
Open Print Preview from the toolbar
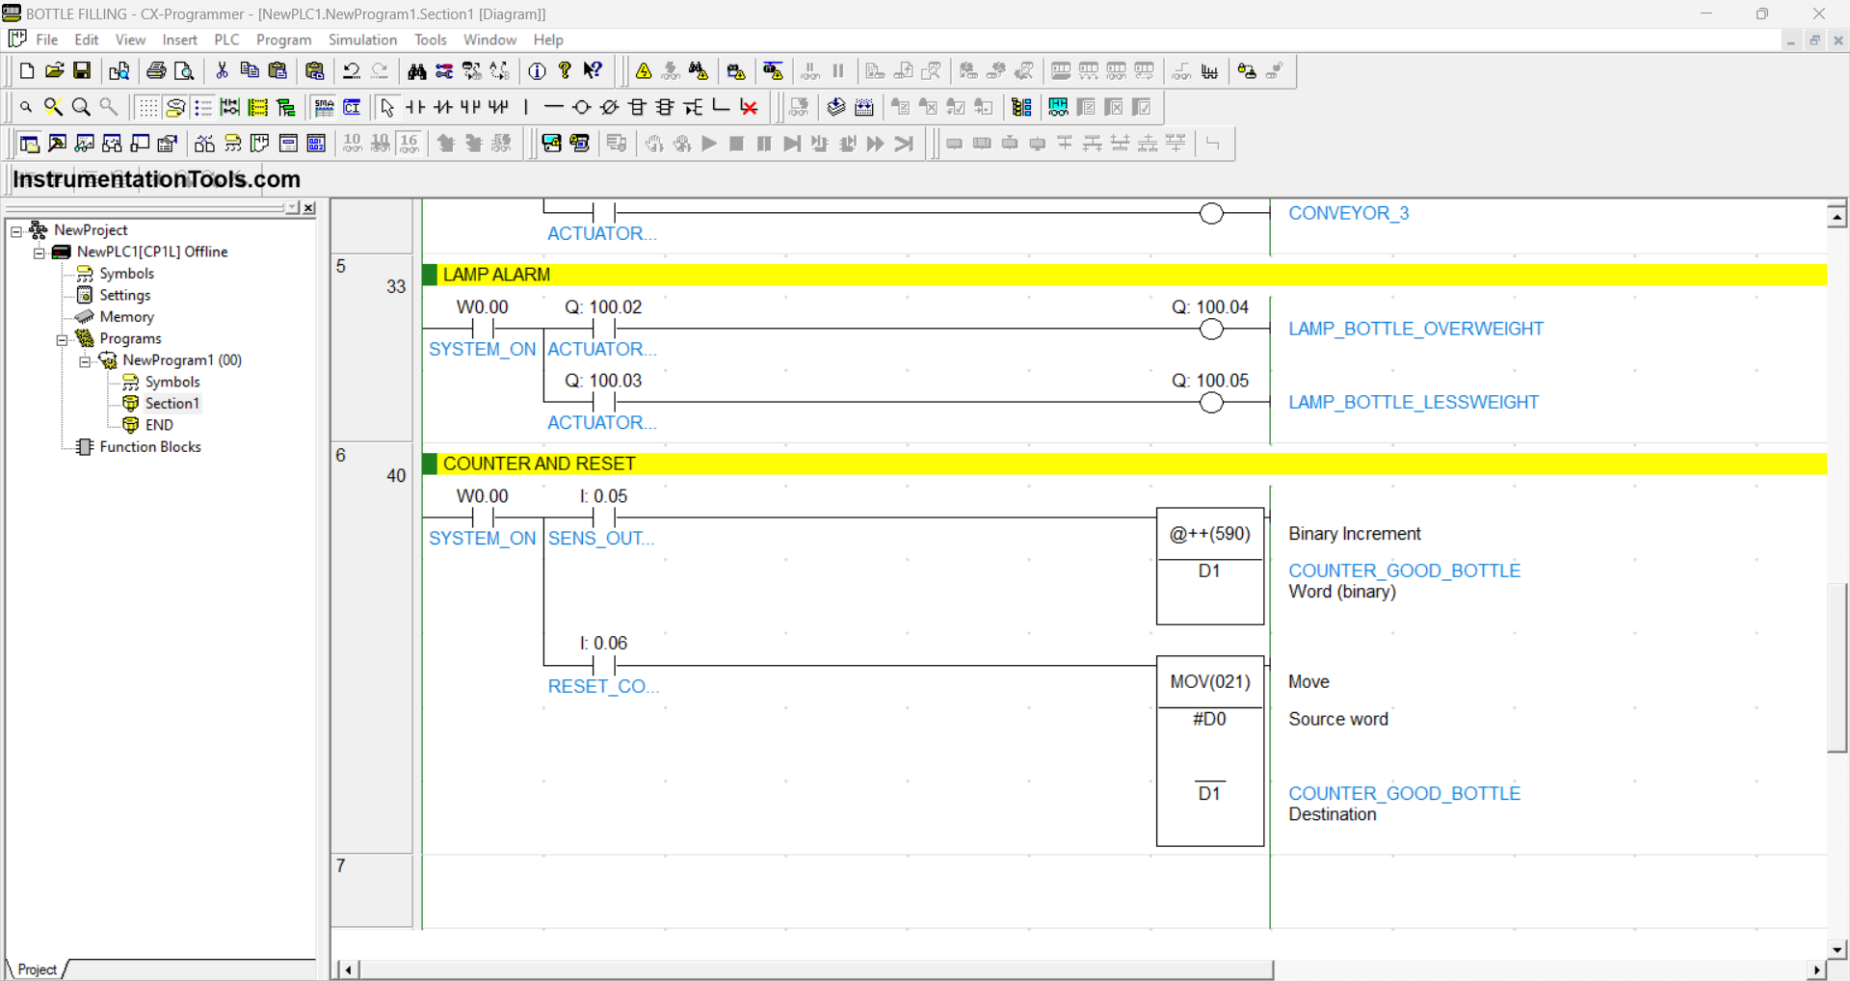coord(184,71)
